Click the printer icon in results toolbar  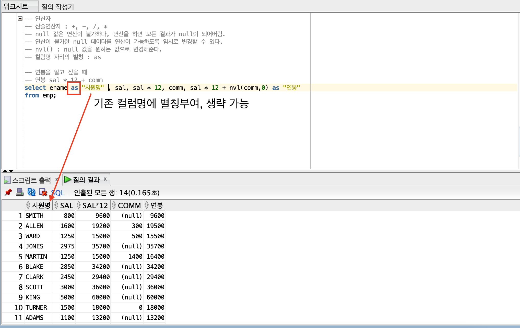tap(20, 192)
